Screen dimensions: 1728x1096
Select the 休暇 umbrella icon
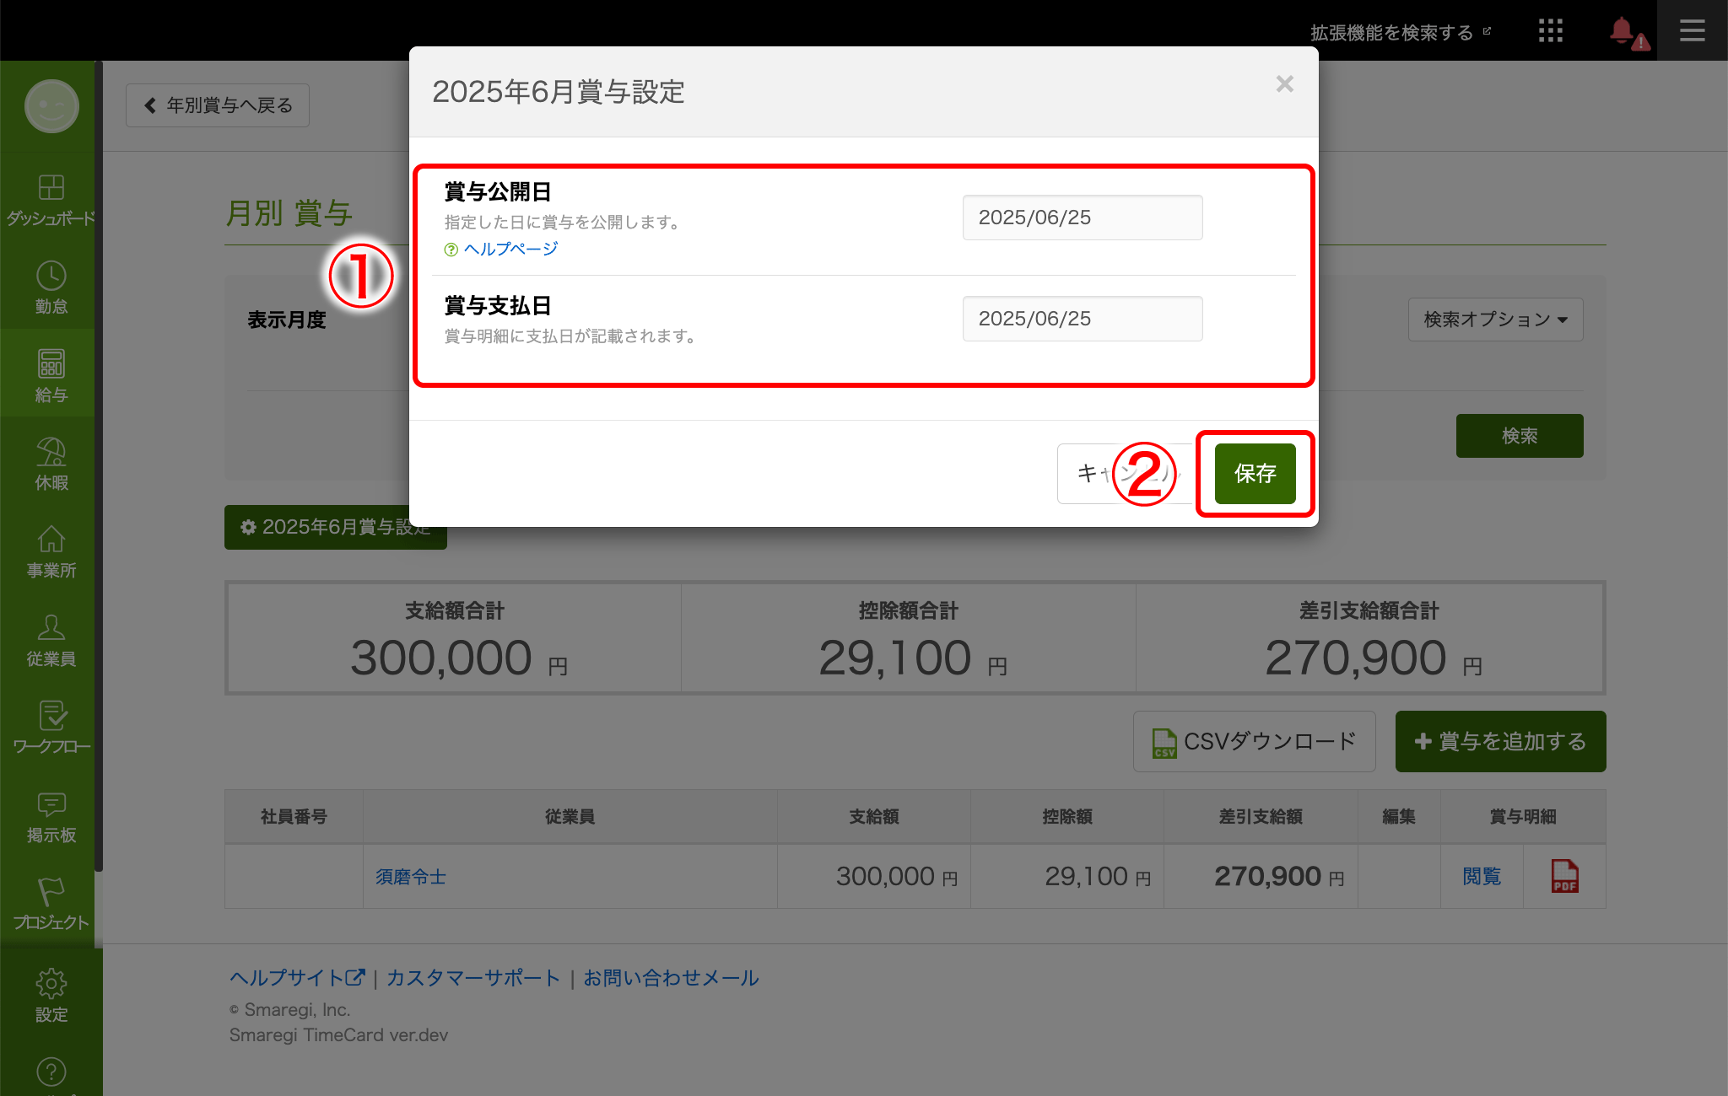click(x=51, y=452)
